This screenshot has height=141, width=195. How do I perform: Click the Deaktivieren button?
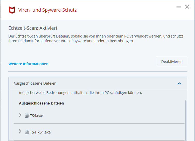[172, 61]
